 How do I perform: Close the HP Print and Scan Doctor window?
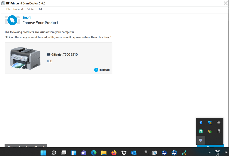pos(226,3)
